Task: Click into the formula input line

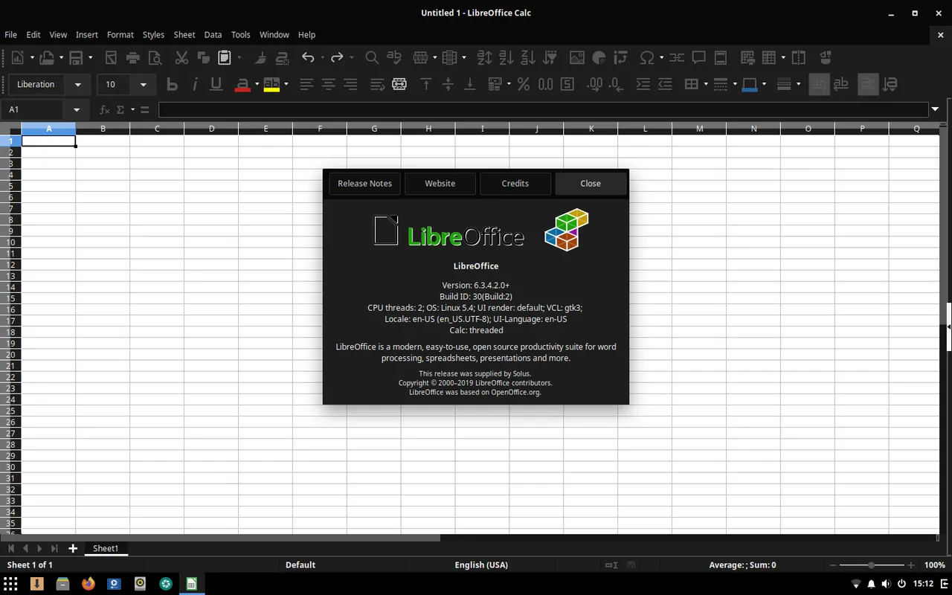Action: tap(543, 110)
